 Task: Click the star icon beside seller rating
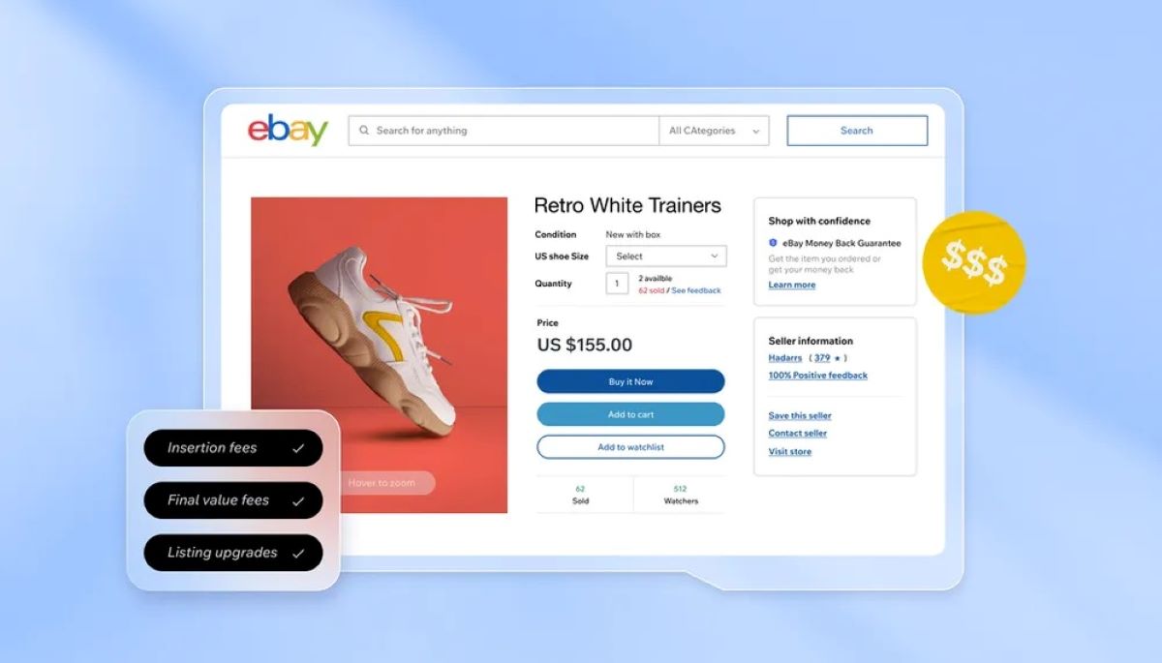pyautogui.click(x=837, y=358)
